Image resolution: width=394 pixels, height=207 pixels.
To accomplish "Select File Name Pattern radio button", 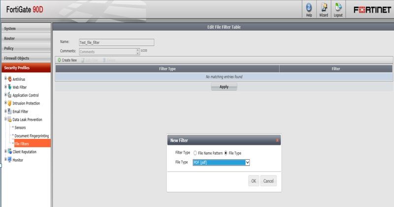I will pyautogui.click(x=195, y=153).
